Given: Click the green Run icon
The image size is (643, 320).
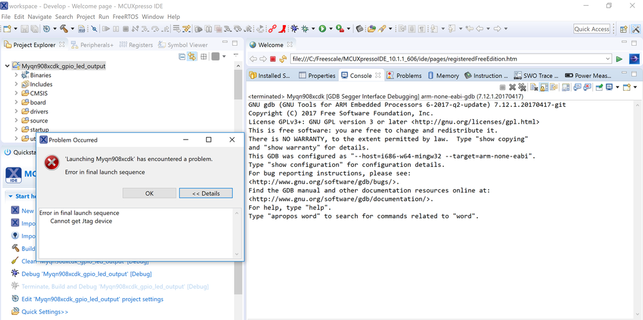Looking at the screenshot, I should tap(322, 29).
